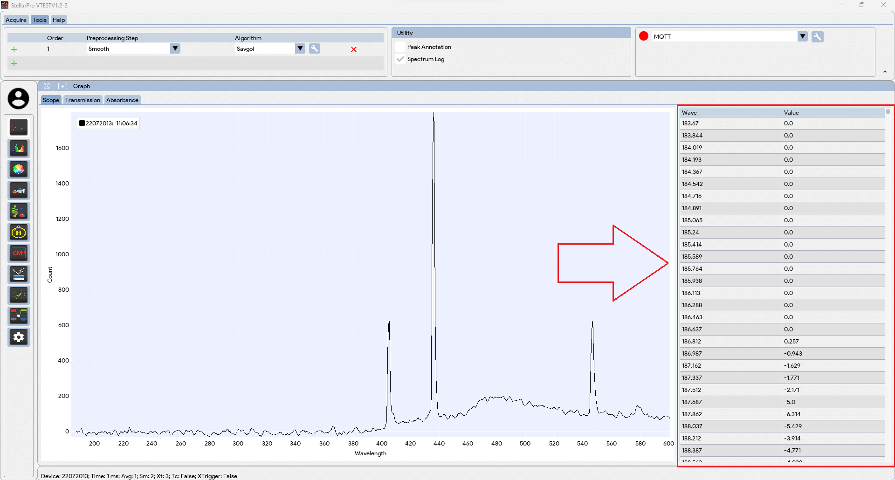
Task: Uncheck the Spectrum Log checkbox
Action: coord(400,59)
